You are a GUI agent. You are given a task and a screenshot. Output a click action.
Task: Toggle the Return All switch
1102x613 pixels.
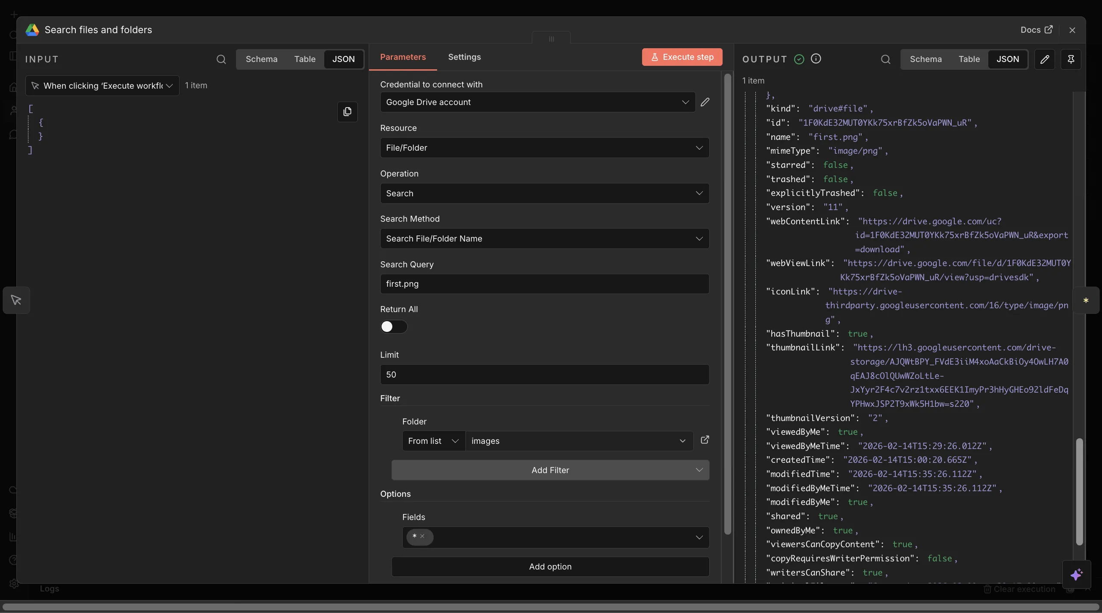click(393, 327)
